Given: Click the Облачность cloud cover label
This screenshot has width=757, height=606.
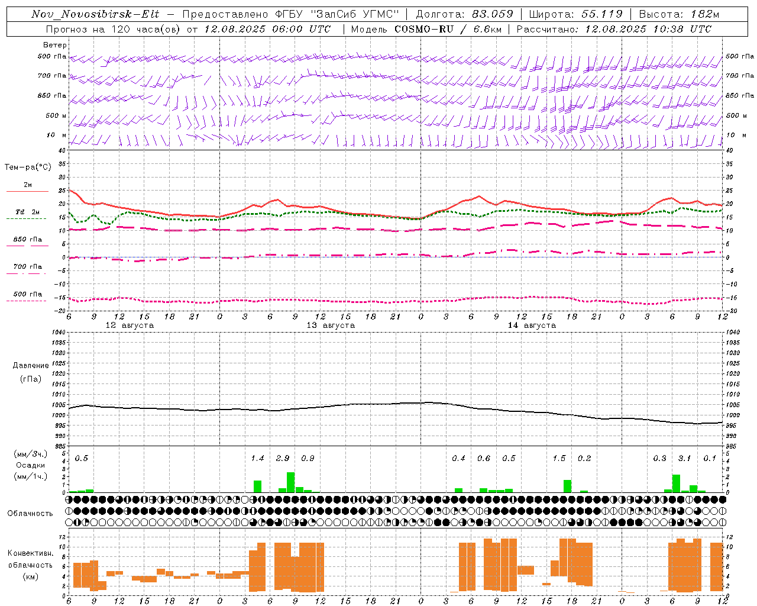Looking at the screenshot, I should click(x=30, y=513).
